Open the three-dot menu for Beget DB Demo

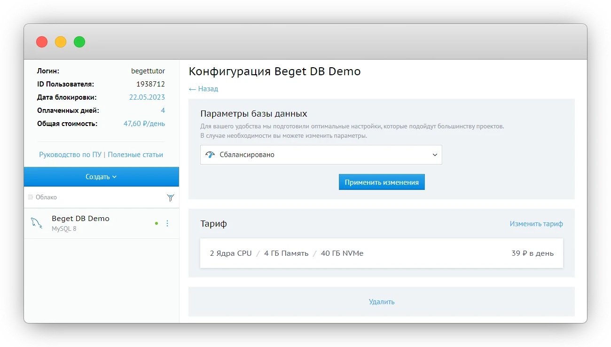coord(167,224)
